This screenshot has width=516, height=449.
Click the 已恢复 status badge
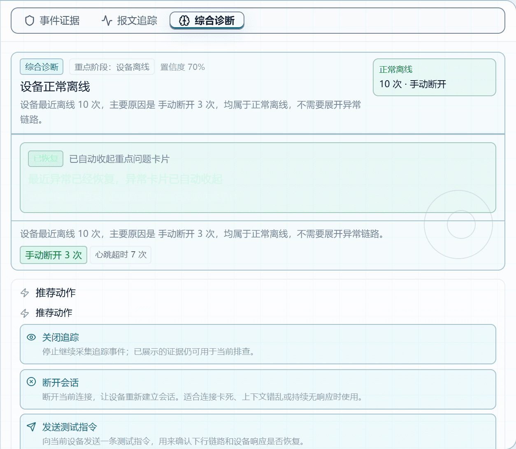pyautogui.click(x=46, y=159)
